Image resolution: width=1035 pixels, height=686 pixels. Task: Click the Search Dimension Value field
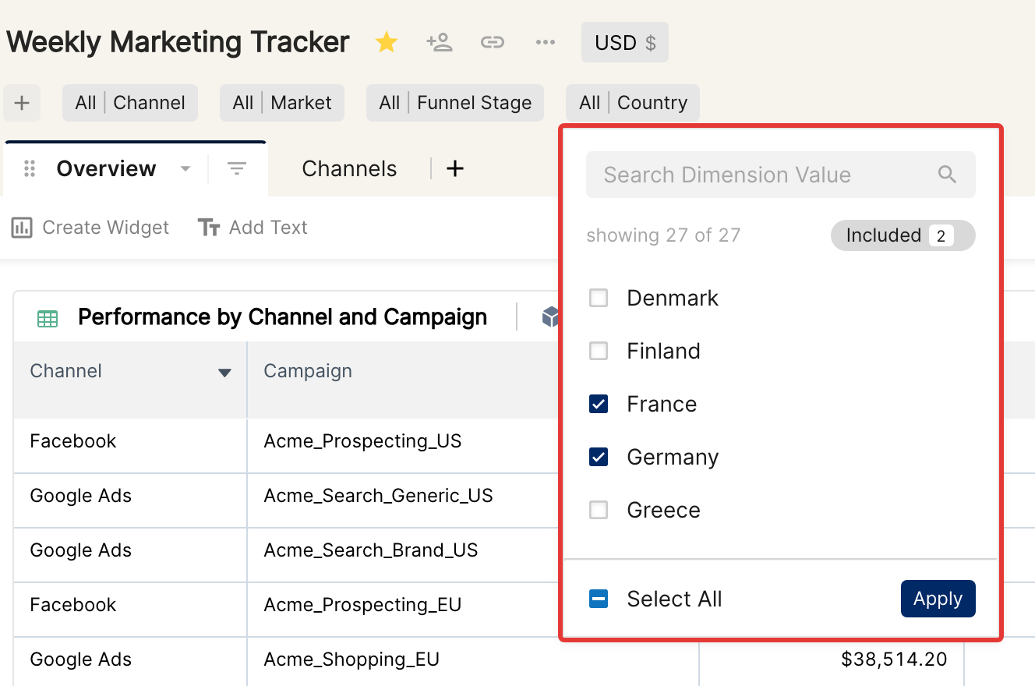click(781, 175)
